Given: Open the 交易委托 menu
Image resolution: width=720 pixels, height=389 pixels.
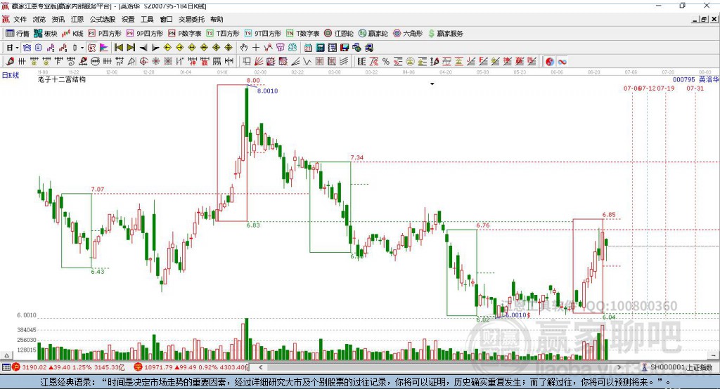Looking at the screenshot, I should [191, 19].
